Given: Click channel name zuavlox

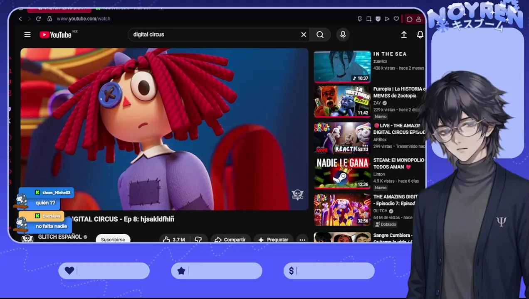Looking at the screenshot, I should (x=380, y=61).
